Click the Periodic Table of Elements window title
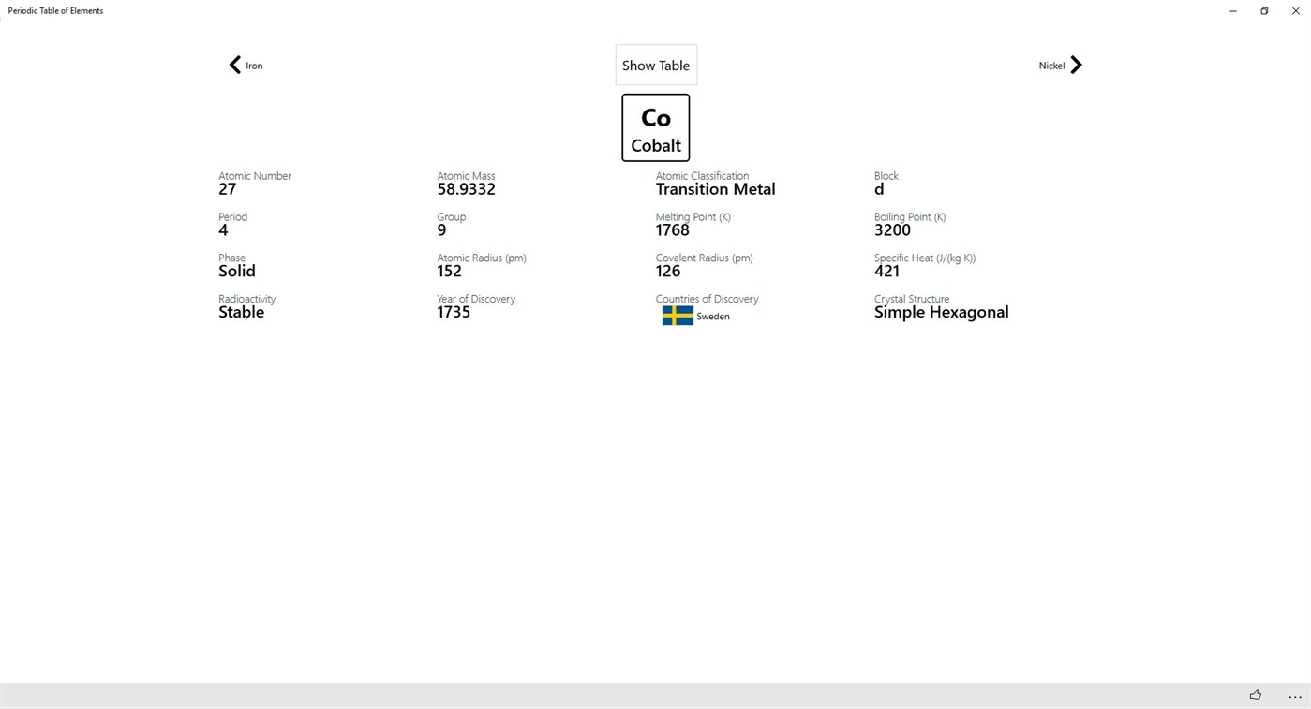Viewport: 1311px width, 709px height. tap(55, 11)
